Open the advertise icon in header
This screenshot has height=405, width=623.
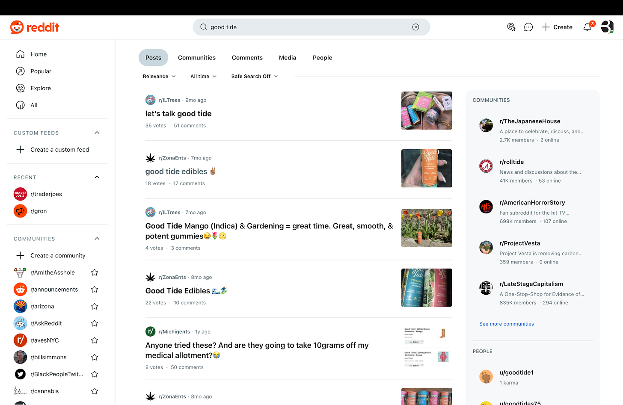tap(511, 27)
